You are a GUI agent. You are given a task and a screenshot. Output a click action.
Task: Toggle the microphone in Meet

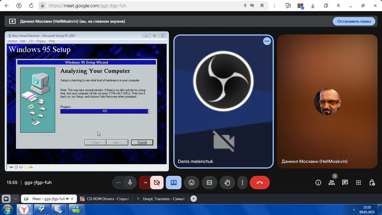tap(130, 183)
